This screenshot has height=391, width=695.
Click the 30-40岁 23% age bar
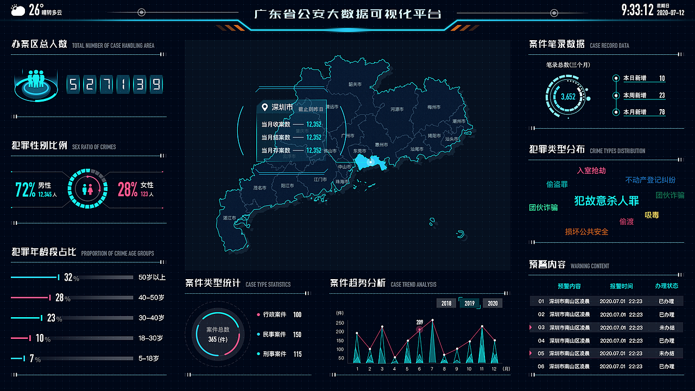pos(72,318)
